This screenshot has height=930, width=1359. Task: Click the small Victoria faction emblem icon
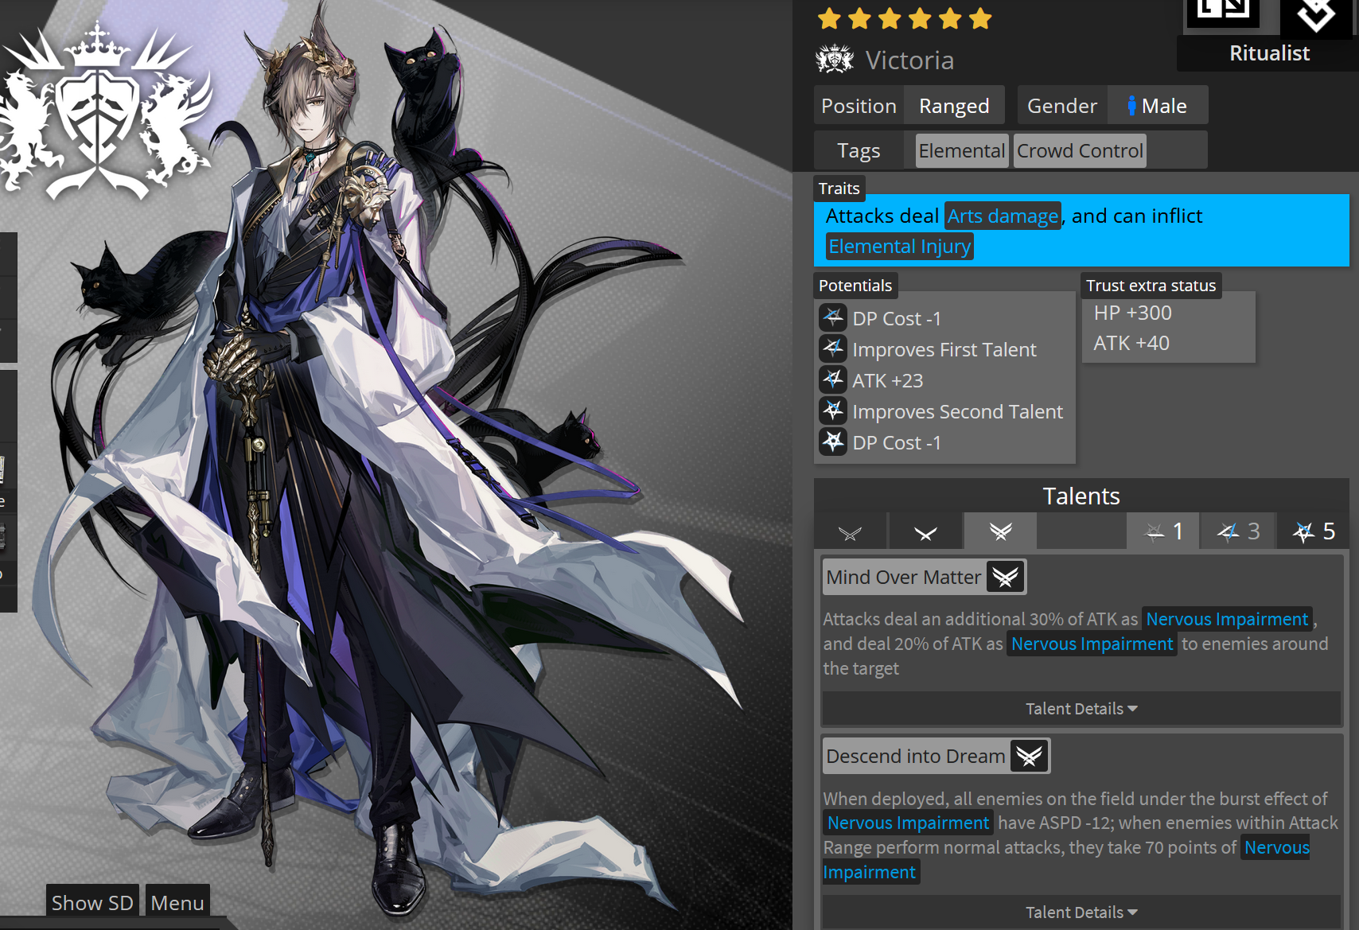pos(835,60)
